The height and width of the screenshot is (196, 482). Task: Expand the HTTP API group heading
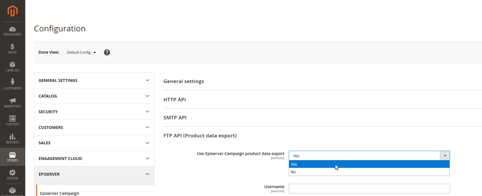pos(175,100)
